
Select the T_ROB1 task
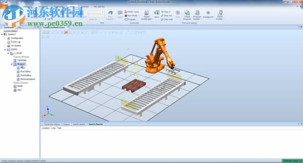point(18,53)
